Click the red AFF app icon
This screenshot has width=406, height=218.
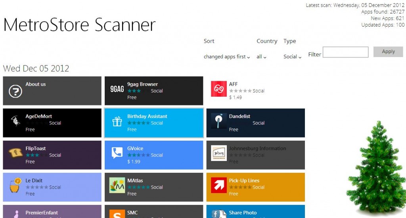click(219, 89)
